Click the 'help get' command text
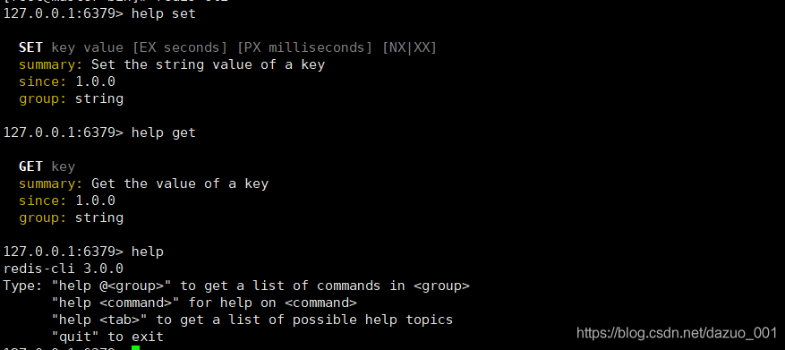Viewport: 785px width, 350px height. tap(163, 132)
